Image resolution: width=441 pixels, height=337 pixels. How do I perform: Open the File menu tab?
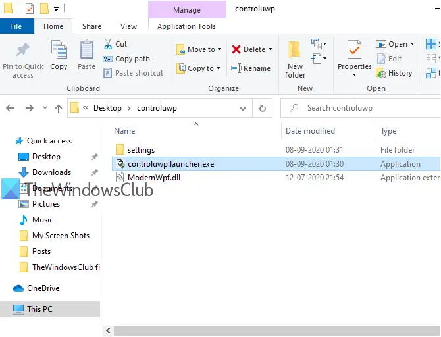(16, 26)
